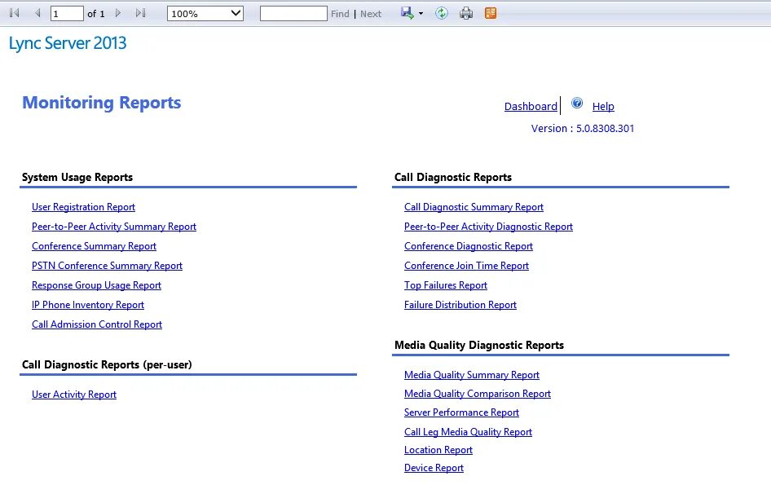Click the Media Quality Diagnostic Reports heading
This screenshot has height=494, width=771.
click(x=479, y=346)
